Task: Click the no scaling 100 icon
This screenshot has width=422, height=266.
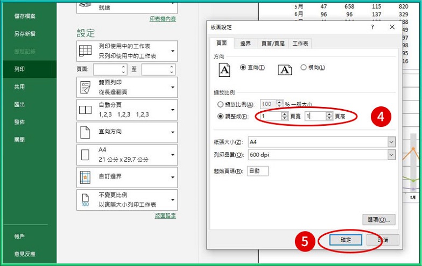Action: (85, 200)
